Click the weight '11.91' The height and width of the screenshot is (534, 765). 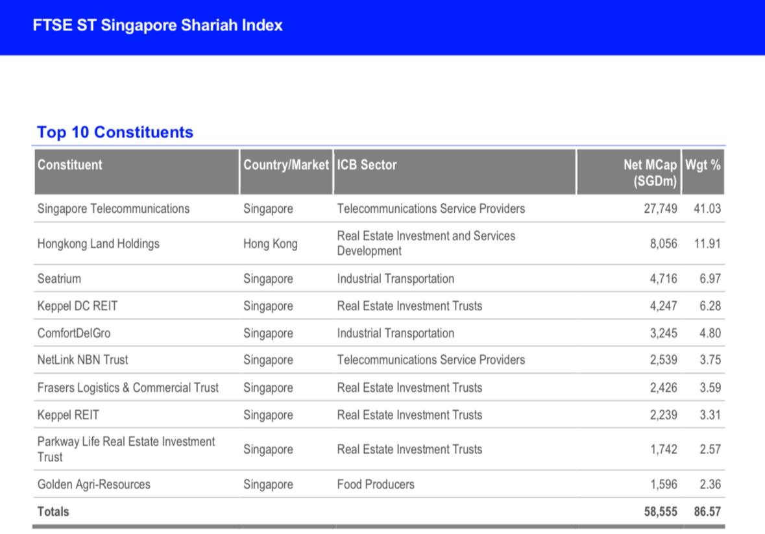click(707, 244)
